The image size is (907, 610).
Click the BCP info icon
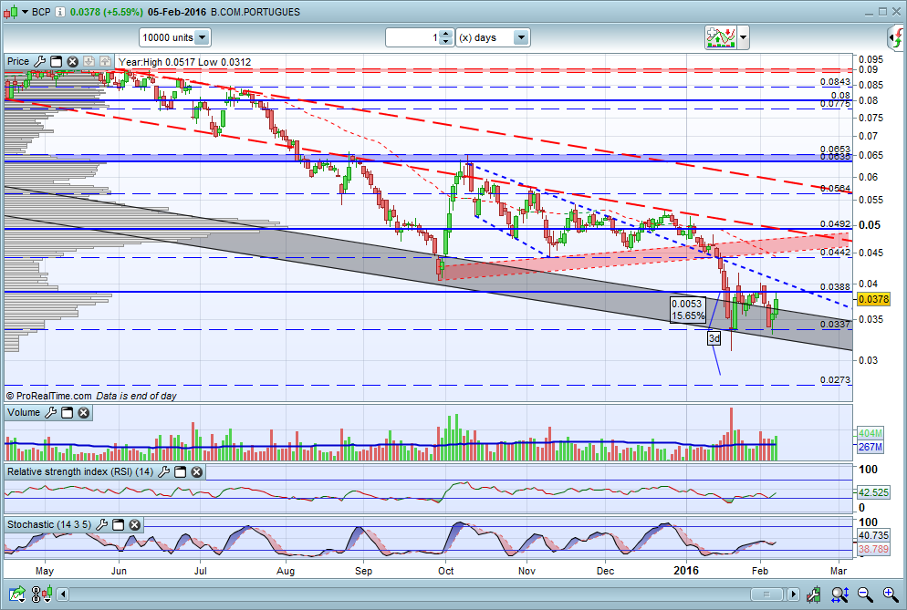point(59,12)
